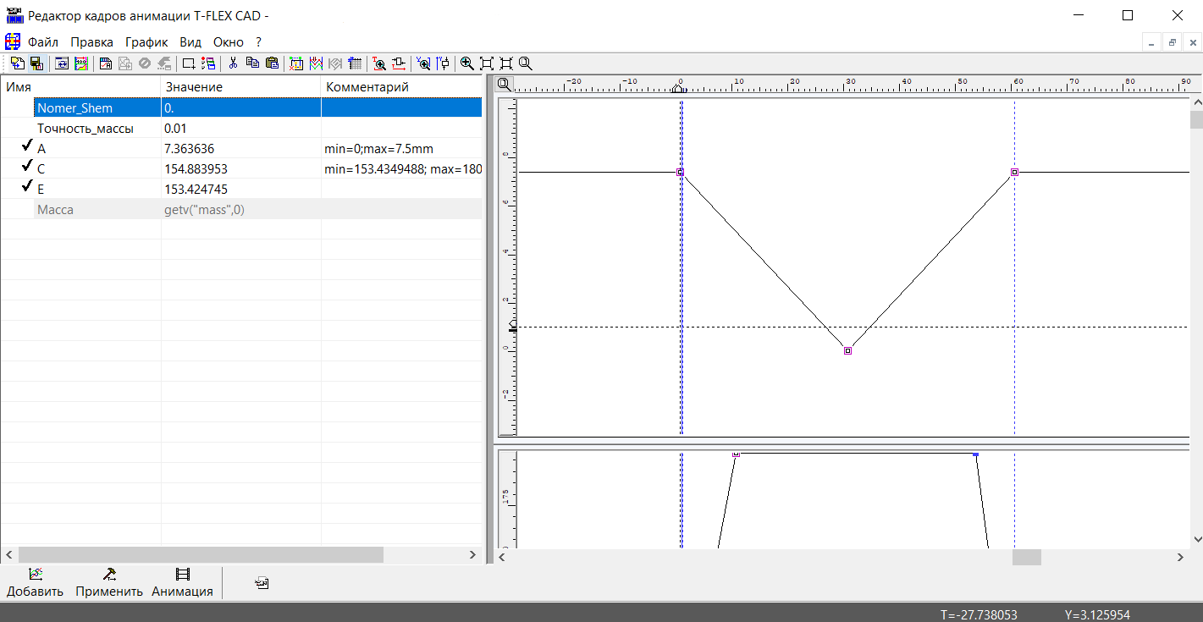Click the colored list icon right of the rectangle icon
The height and width of the screenshot is (622, 1203).
tap(208, 63)
